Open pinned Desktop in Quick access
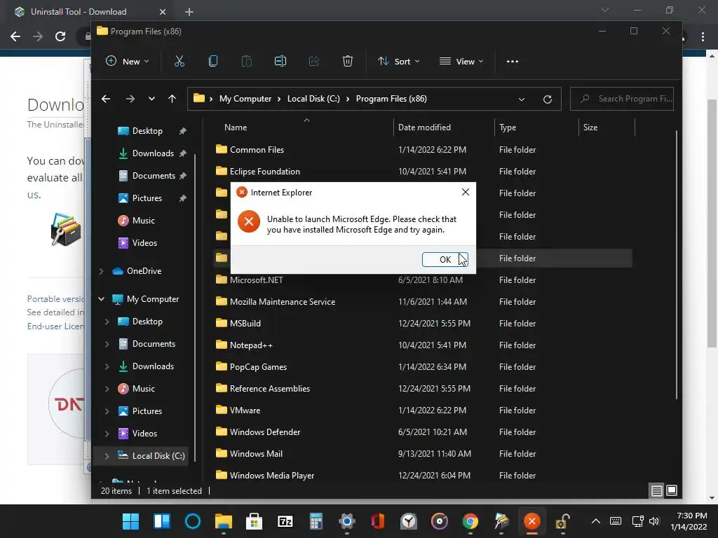Viewport: 718px width, 538px height. [147, 131]
